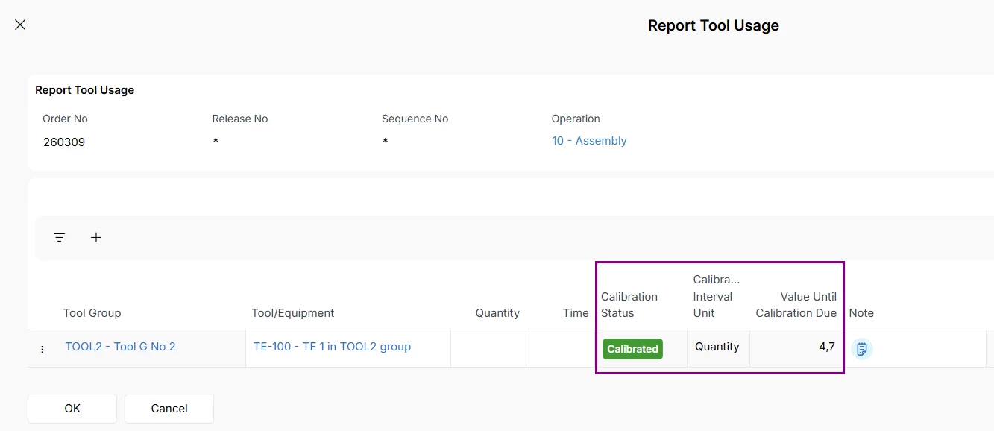Sort by Tool Group column header
This screenshot has width=994, height=431.
tap(92, 313)
